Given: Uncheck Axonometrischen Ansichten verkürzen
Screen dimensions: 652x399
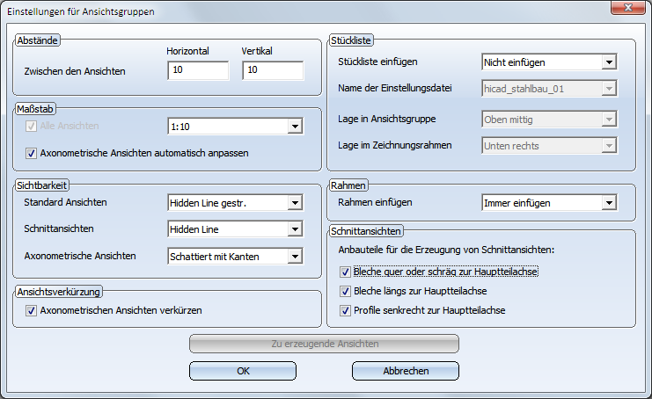Looking at the screenshot, I should pos(33,309).
